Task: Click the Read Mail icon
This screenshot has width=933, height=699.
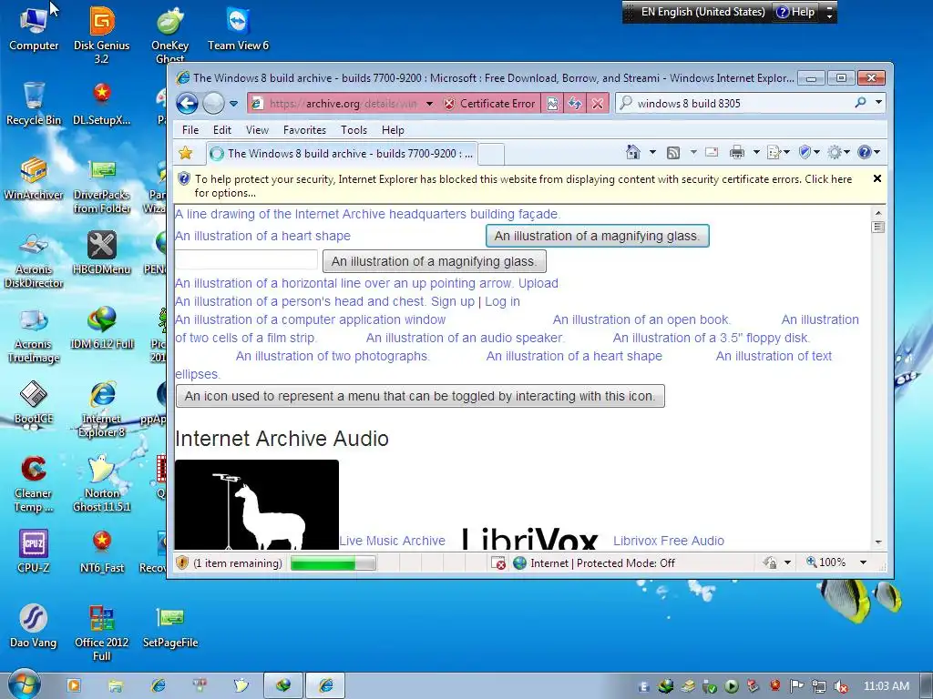Action: pos(712,153)
